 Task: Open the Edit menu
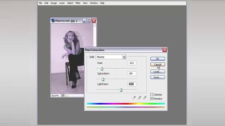[x=46, y=3]
